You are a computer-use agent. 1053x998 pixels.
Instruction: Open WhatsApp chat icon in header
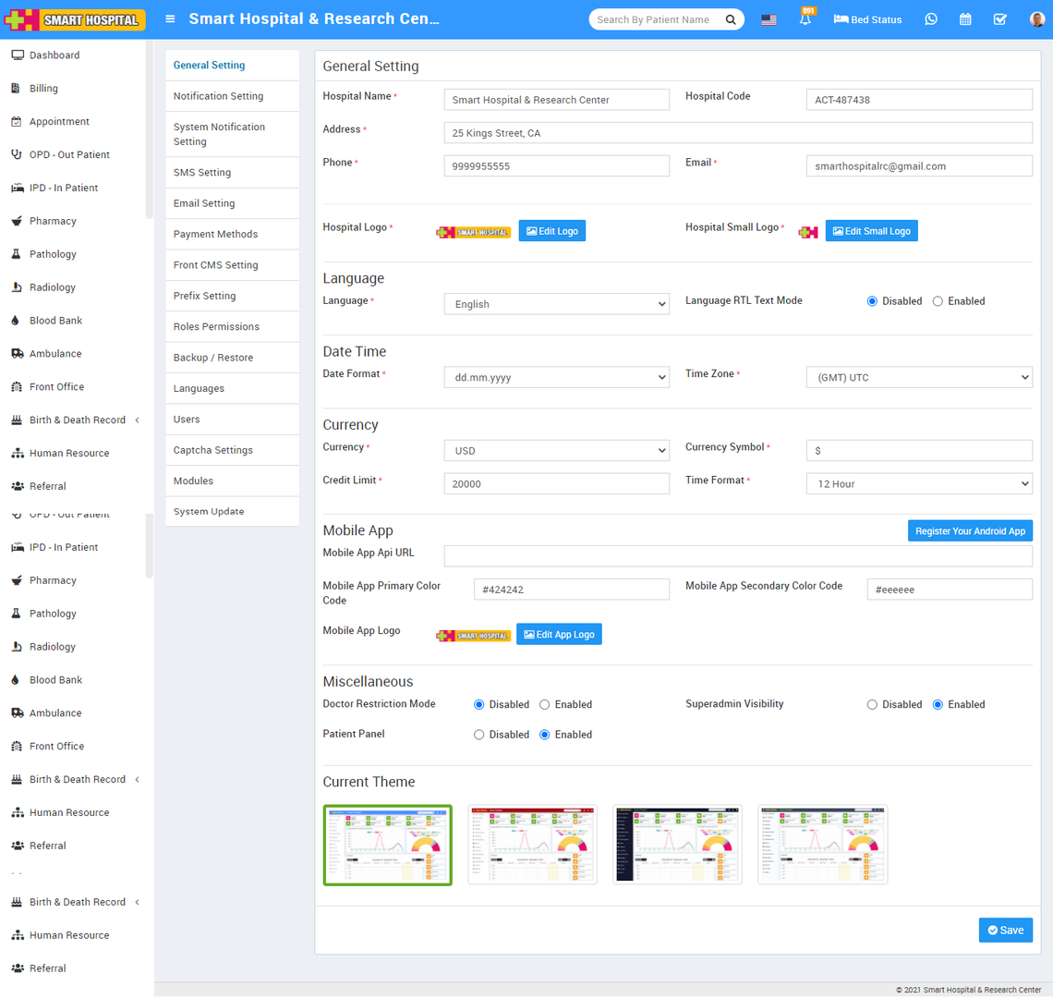[x=931, y=19]
